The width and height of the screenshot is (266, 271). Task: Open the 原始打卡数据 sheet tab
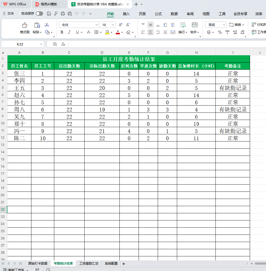[x=38, y=263]
